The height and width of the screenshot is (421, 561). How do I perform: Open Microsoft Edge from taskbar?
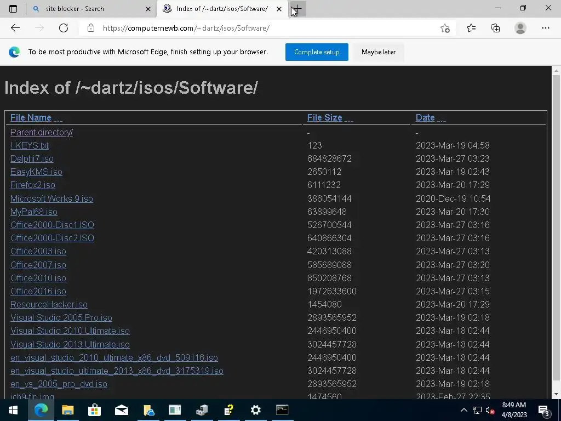[41, 410]
